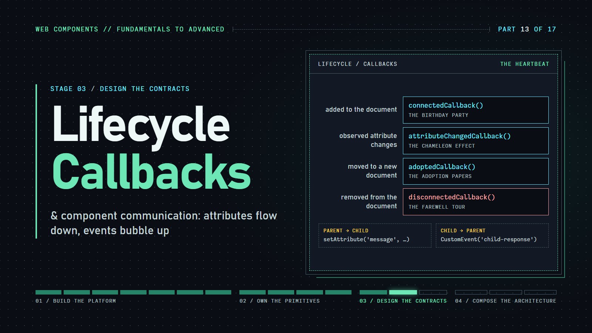Click the green 'Callbacks' title word
The image size is (592, 333).
pos(152,171)
